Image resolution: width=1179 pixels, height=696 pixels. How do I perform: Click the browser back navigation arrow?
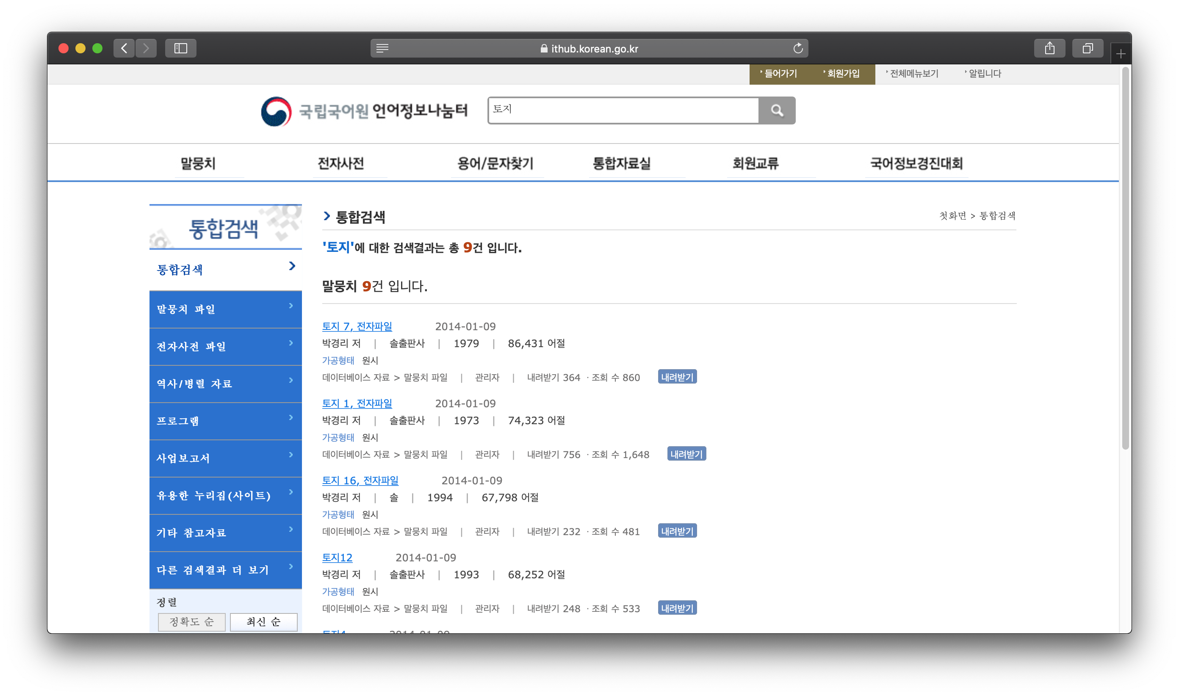coord(124,48)
